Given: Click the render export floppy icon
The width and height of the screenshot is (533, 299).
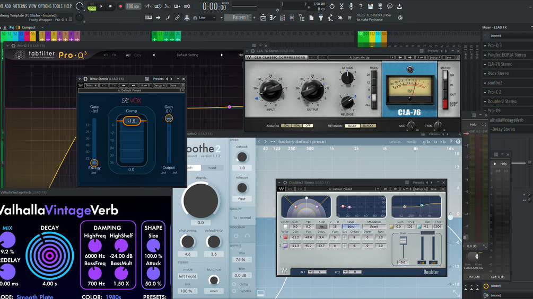Looking at the screenshot, I should [x=380, y=6].
